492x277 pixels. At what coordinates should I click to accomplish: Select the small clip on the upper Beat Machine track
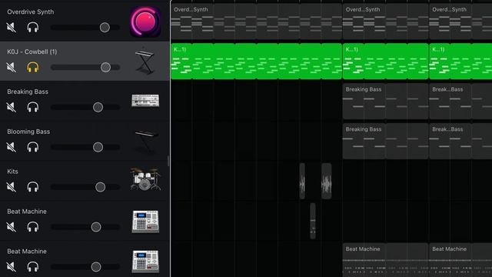(313, 221)
